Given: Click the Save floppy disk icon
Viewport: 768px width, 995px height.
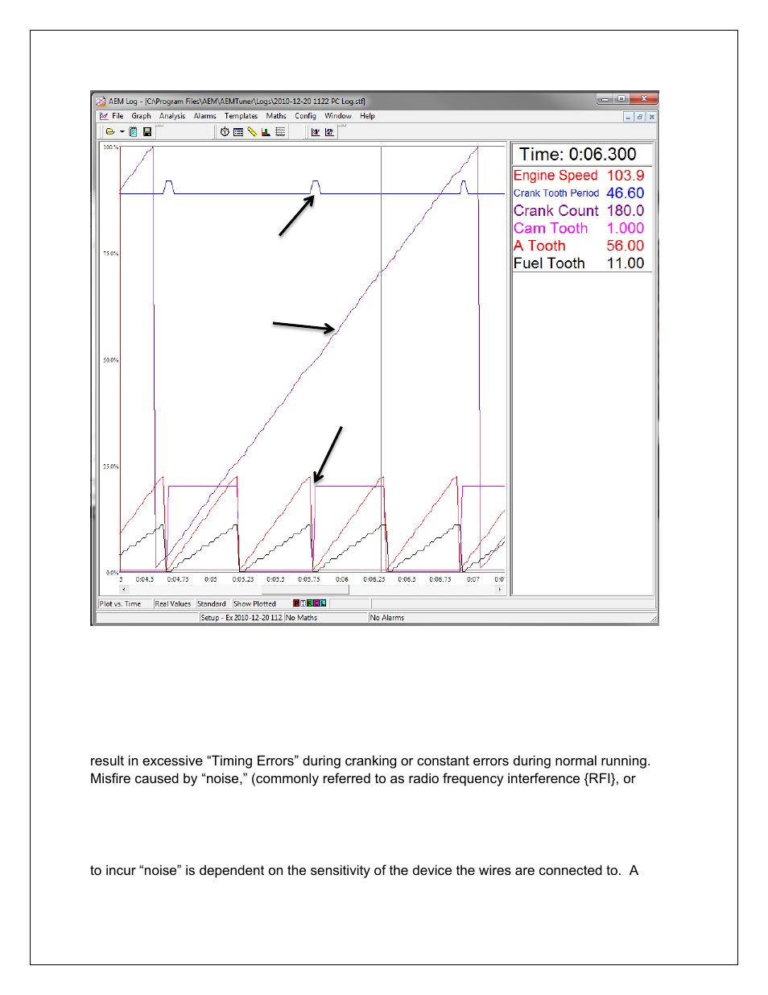Looking at the screenshot, I should coord(147,132).
